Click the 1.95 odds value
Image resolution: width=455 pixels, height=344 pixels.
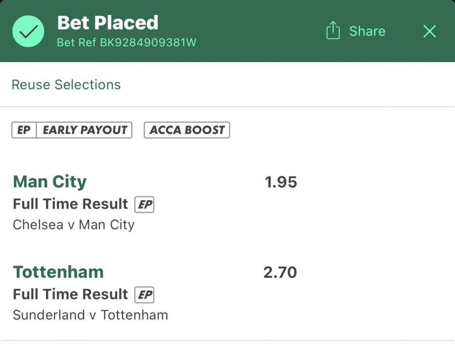[281, 182]
